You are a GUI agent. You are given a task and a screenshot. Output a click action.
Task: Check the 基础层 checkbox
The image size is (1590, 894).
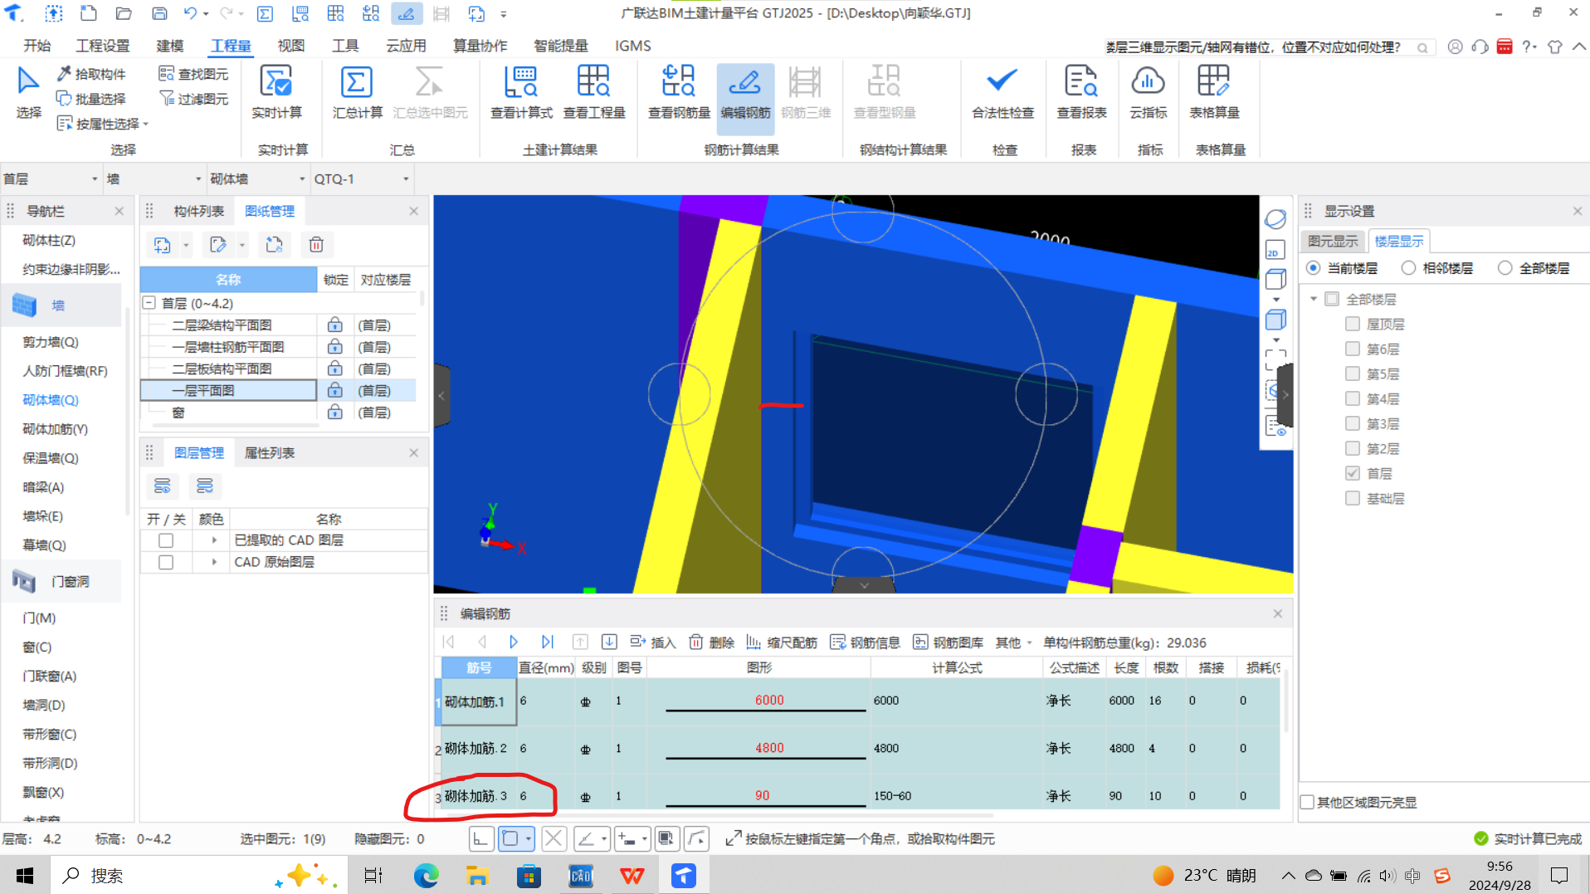click(1353, 498)
